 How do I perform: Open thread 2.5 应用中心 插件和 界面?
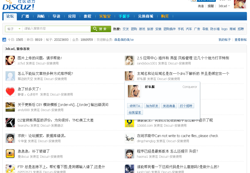[x=183, y=58]
